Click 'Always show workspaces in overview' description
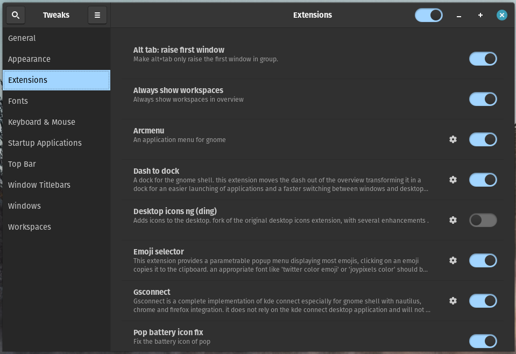This screenshot has height=354, width=516. [x=188, y=100]
